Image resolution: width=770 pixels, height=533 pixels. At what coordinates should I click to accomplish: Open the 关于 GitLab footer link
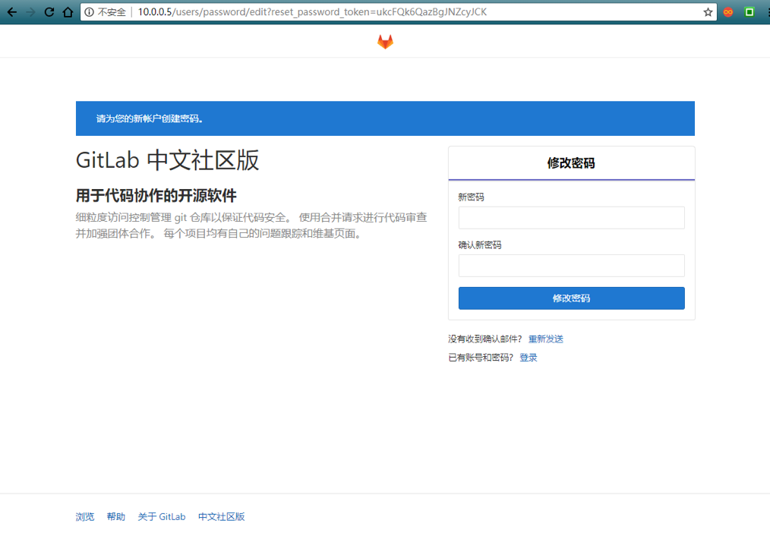tap(162, 517)
